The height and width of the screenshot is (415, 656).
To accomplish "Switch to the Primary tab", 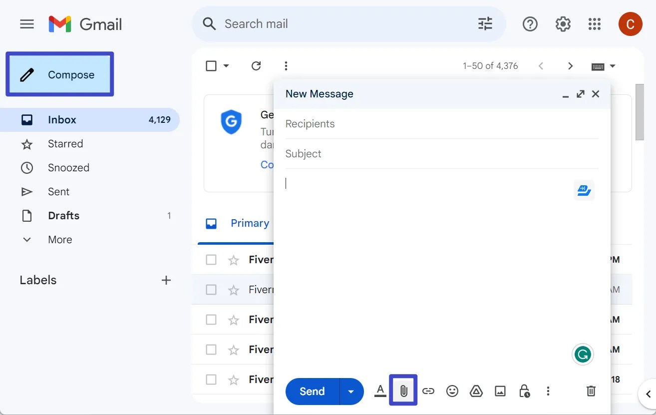I will point(239,223).
